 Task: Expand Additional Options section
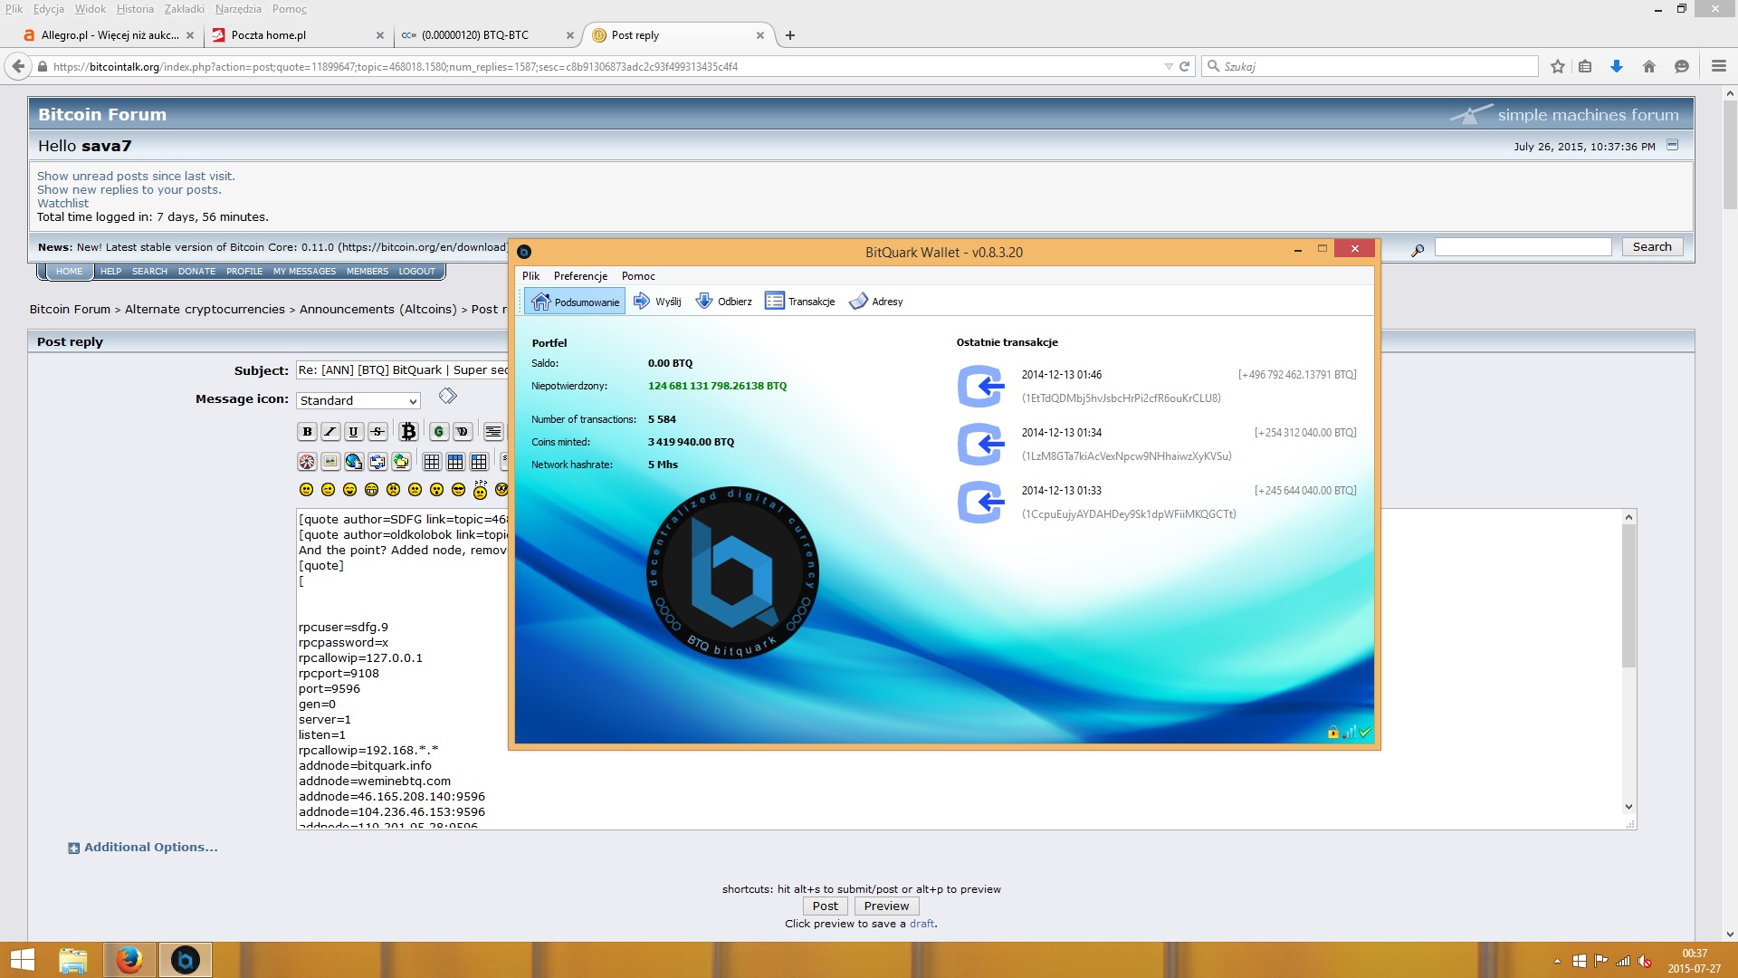tap(143, 848)
